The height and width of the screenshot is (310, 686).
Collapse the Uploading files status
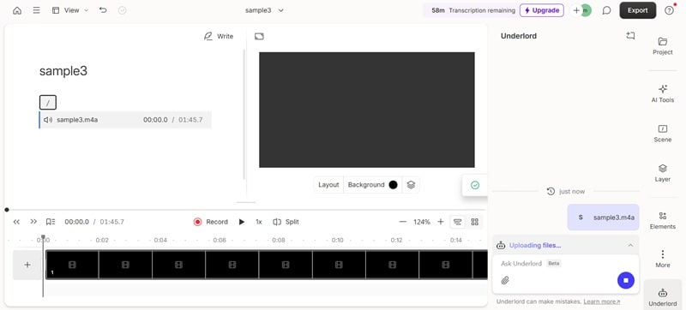pos(630,246)
